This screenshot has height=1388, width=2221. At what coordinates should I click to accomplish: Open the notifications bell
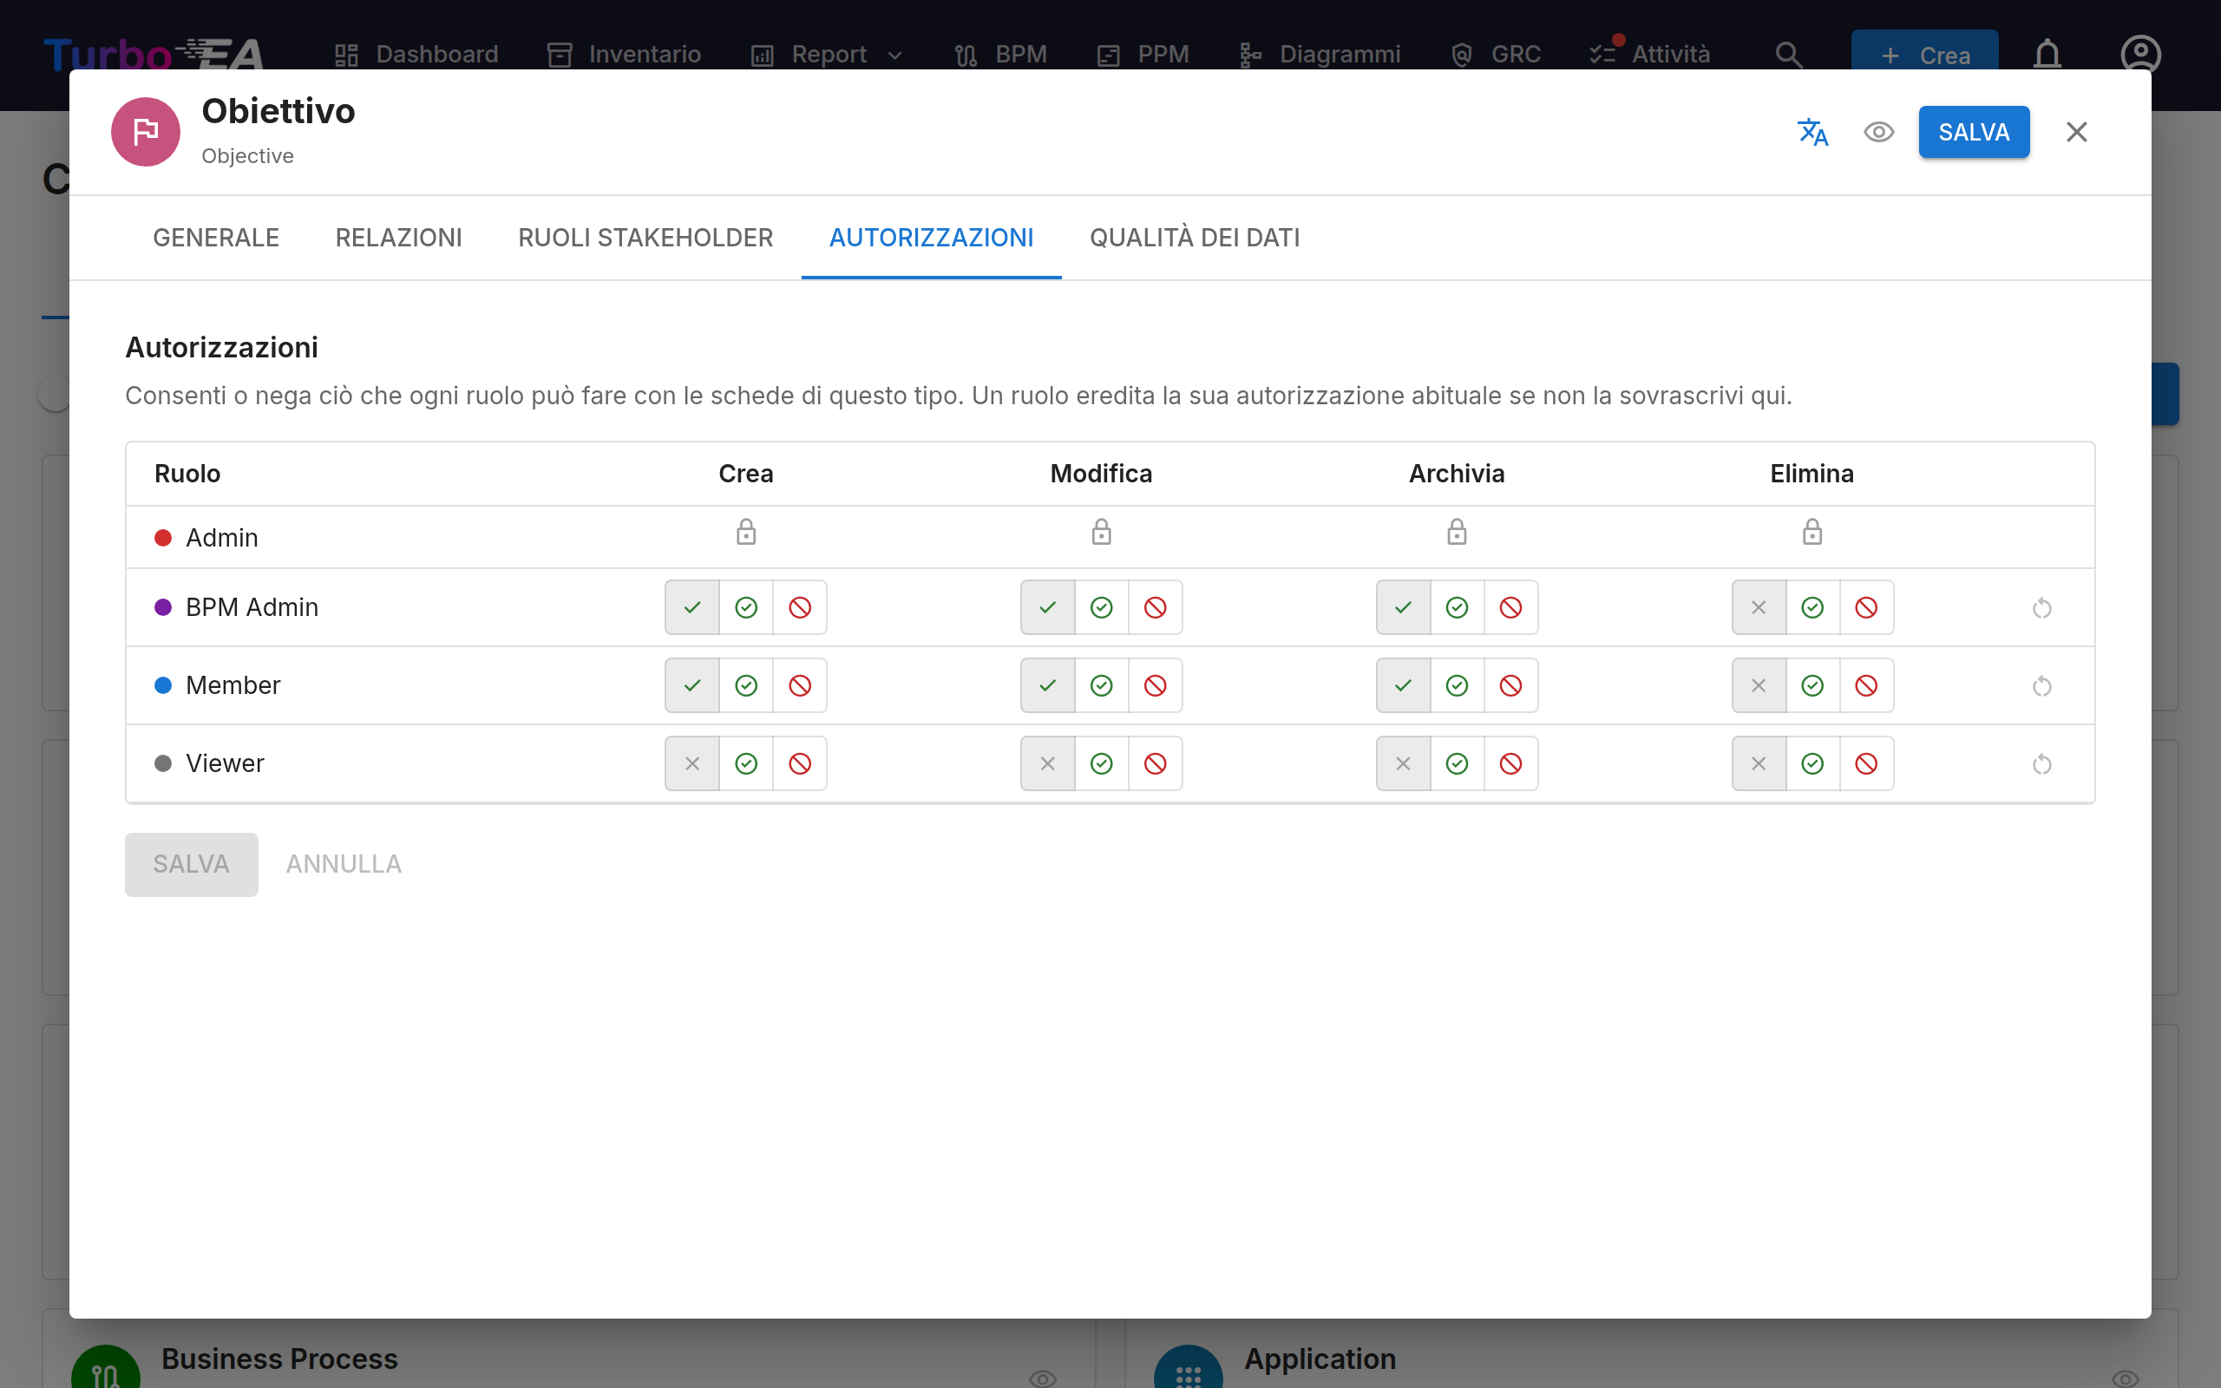(x=2047, y=55)
